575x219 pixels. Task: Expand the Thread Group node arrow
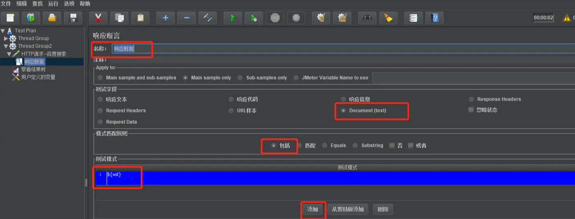6,38
